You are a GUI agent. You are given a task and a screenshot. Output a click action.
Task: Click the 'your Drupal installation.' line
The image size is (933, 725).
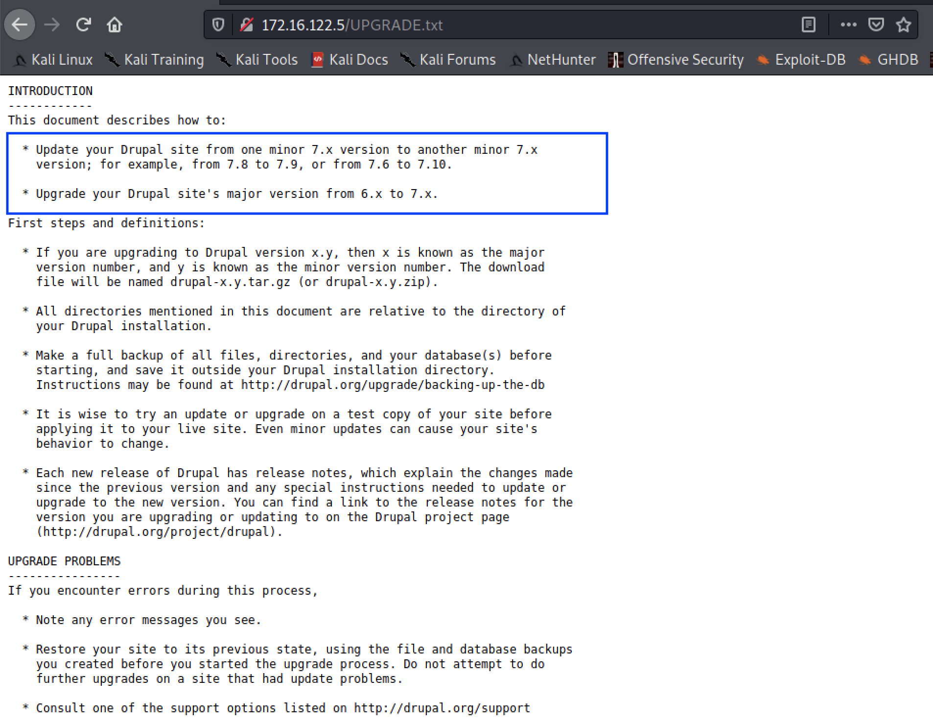[x=123, y=326]
